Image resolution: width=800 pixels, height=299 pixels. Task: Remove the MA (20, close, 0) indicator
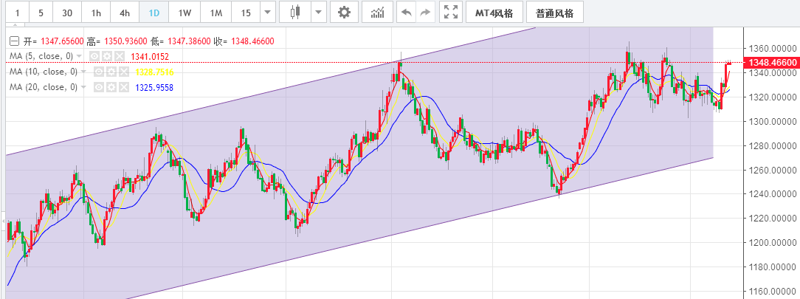[x=123, y=87]
